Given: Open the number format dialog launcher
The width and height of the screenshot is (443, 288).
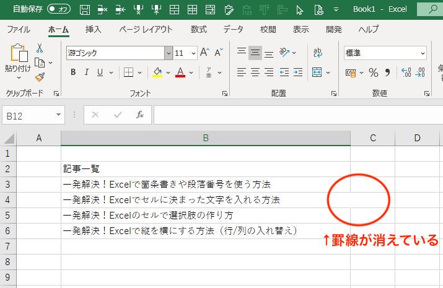Looking at the screenshot, I should 427,94.
